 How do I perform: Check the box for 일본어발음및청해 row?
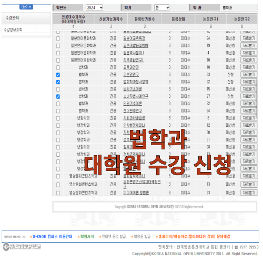58,46
